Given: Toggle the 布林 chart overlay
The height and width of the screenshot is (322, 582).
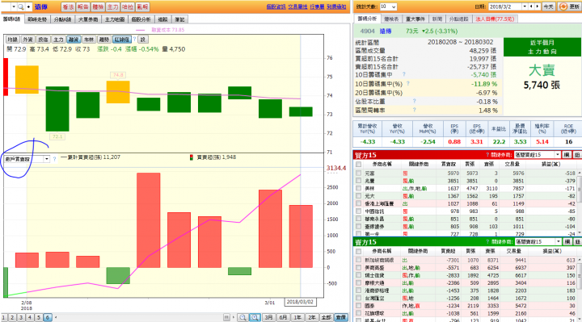Looking at the screenshot, I should (x=89, y=40).
